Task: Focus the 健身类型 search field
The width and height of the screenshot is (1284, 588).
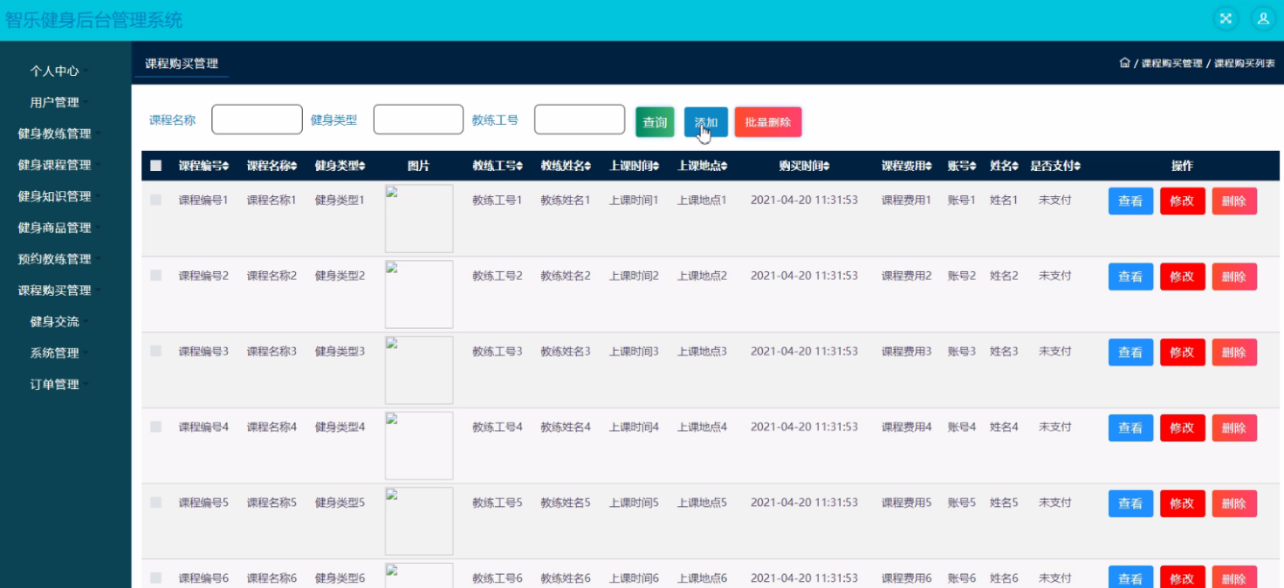Action: 418,120
